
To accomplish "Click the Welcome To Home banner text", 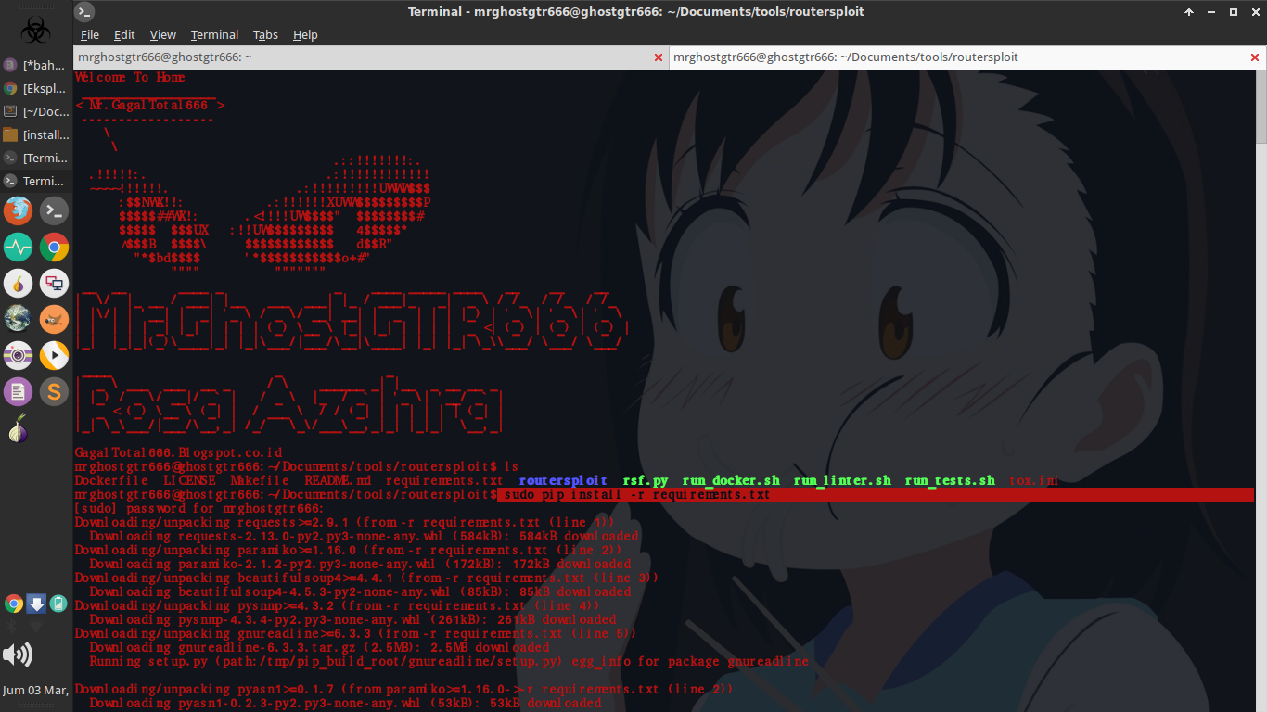I will (x=130, y=77).
